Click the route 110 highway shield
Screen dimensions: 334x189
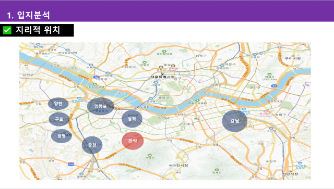point(71,165)
